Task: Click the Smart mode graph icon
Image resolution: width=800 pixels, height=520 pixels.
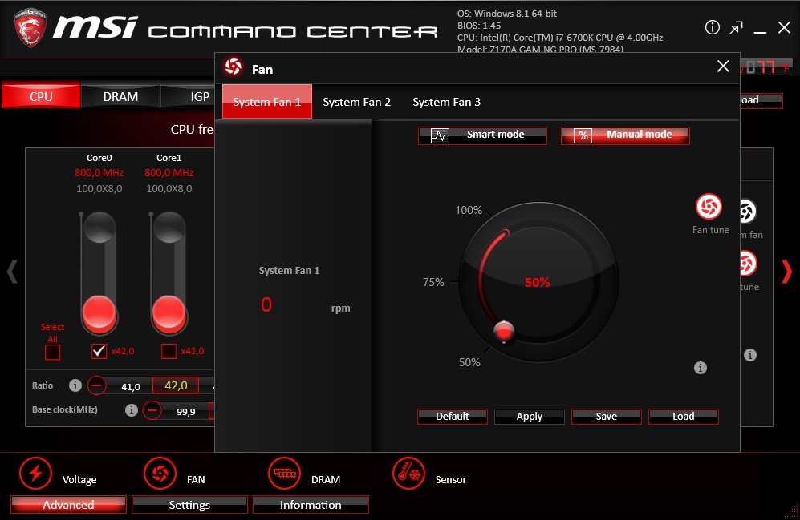Action: (x=440, y=135)
